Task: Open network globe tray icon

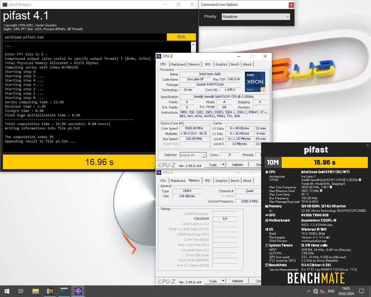Action: click(x=316, y=291)
